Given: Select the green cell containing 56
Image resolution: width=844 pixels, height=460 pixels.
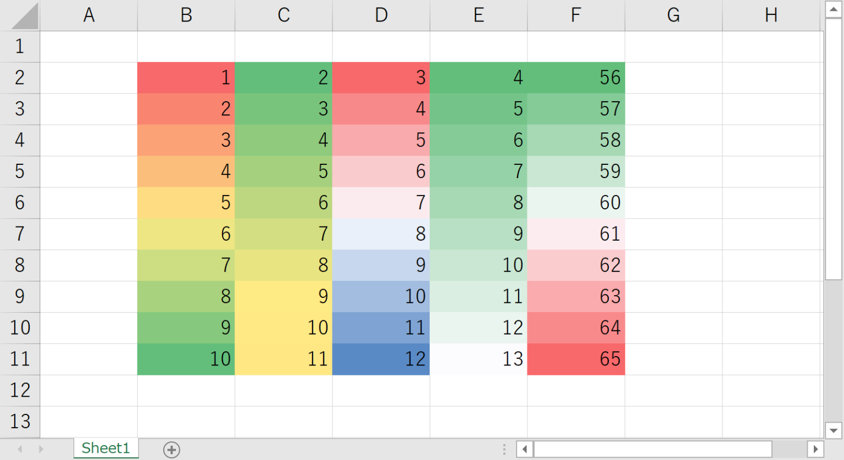Looking at the screenshot, I should click(x=576, y=77).
